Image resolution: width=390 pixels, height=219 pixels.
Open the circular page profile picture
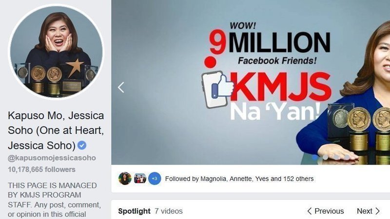(56, 52)
